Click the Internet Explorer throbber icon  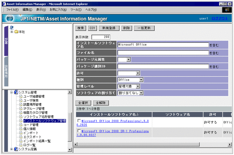(x=227, y=10)
